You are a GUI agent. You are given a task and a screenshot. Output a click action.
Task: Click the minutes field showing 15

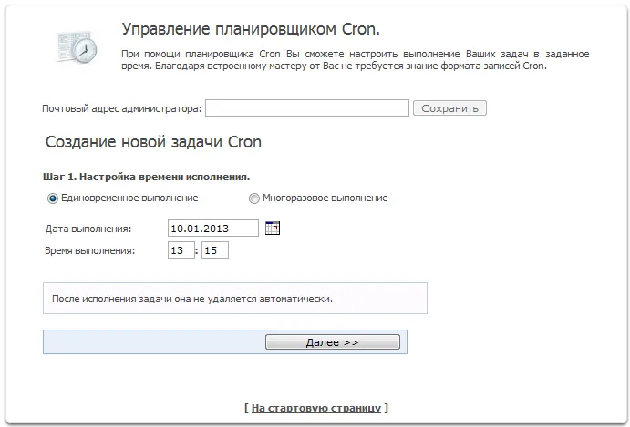coord(215,250)
